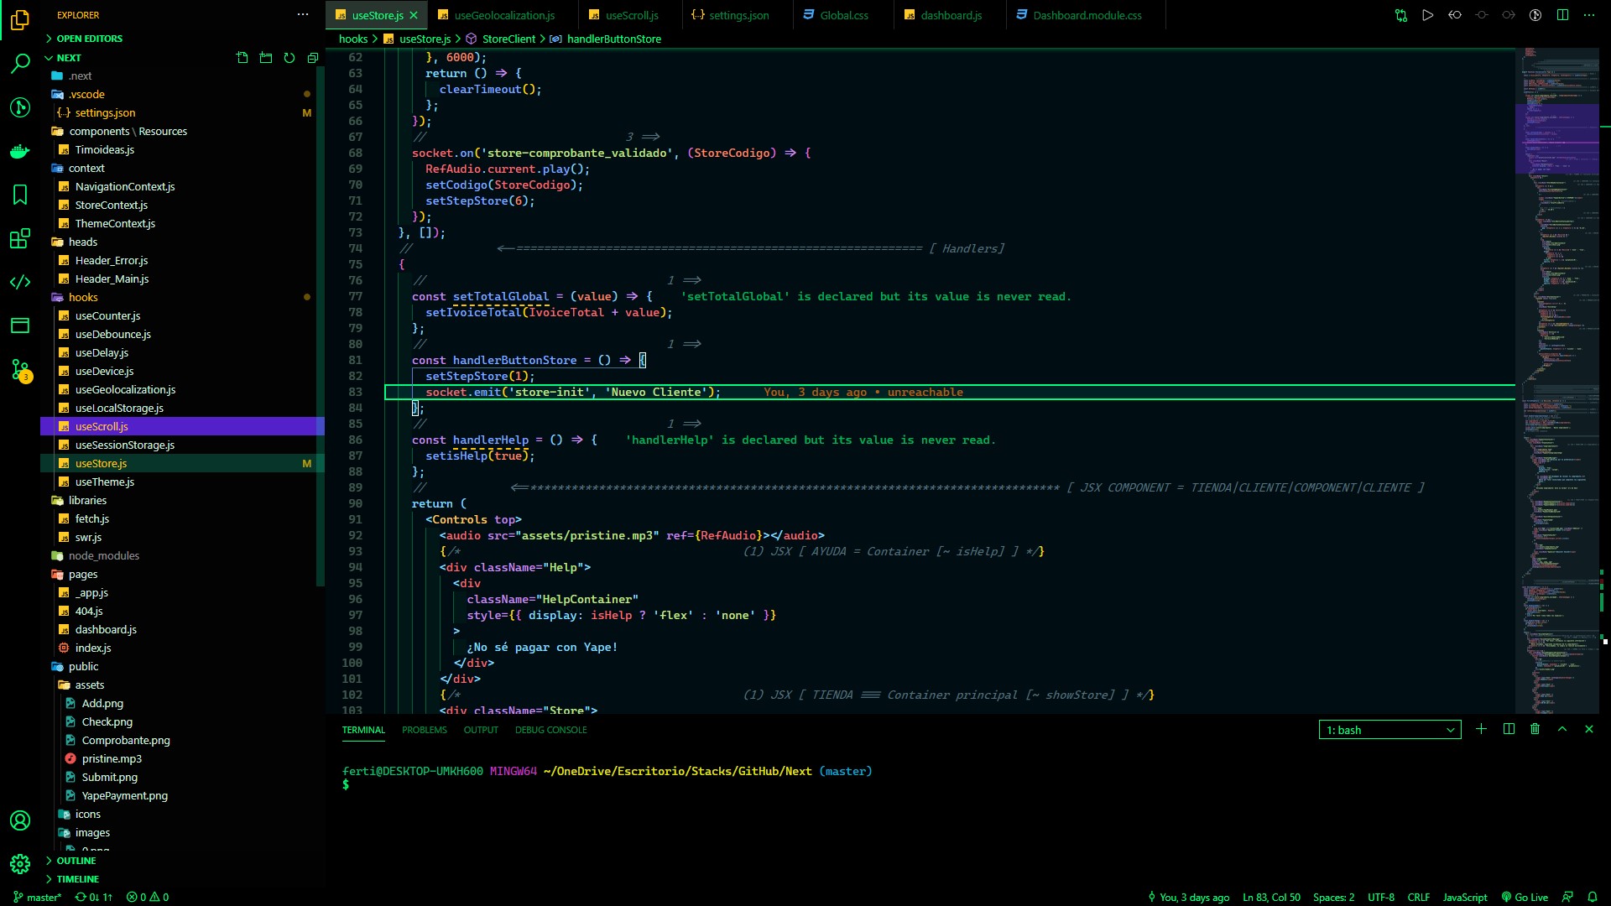
Task: Run the code with play icon
Action: (x=1427, y=15)
